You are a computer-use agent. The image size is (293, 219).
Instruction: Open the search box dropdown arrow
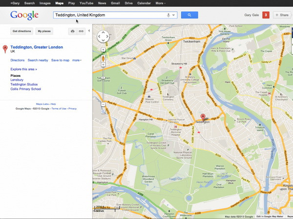pos(173,15)
